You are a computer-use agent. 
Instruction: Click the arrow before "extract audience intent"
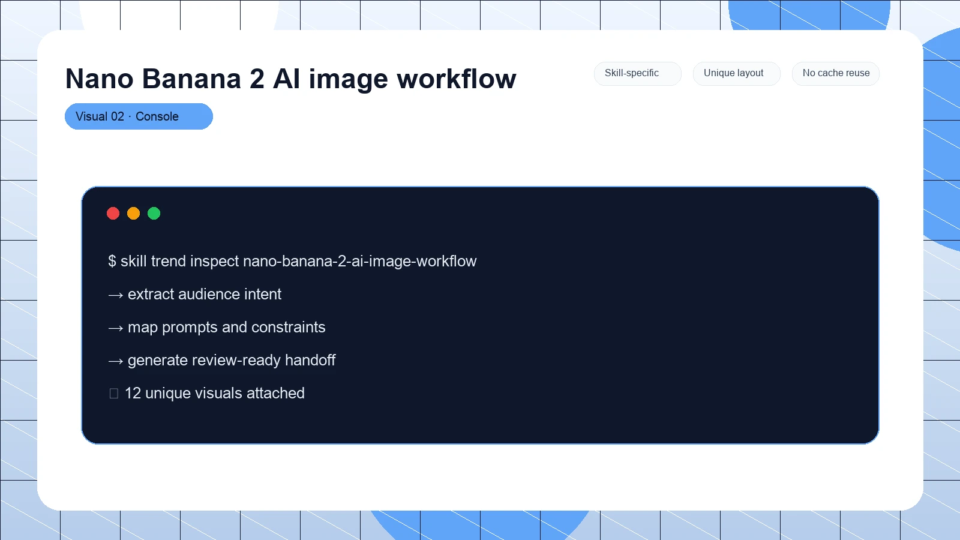115,295
